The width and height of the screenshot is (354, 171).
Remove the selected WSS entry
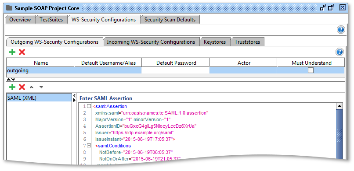(x=22, y=87)
